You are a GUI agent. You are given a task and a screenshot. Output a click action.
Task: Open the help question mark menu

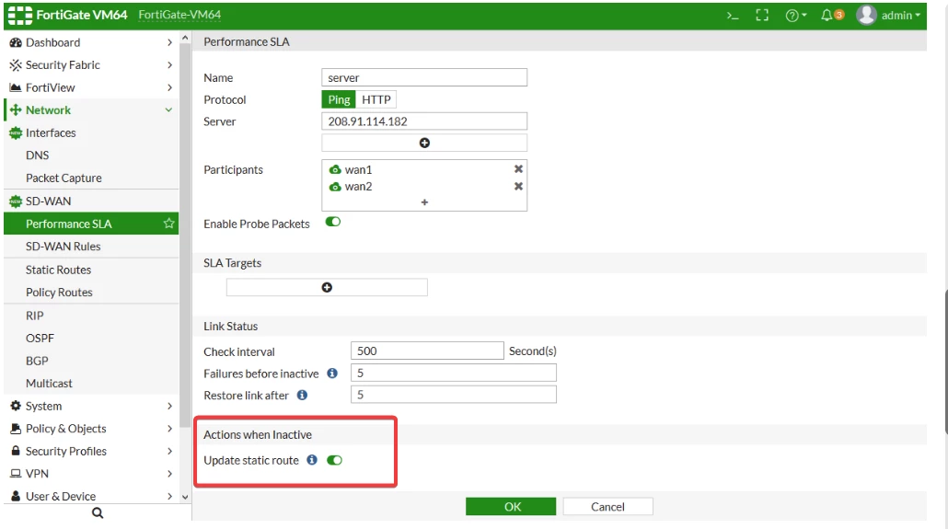tap(795, 16)
